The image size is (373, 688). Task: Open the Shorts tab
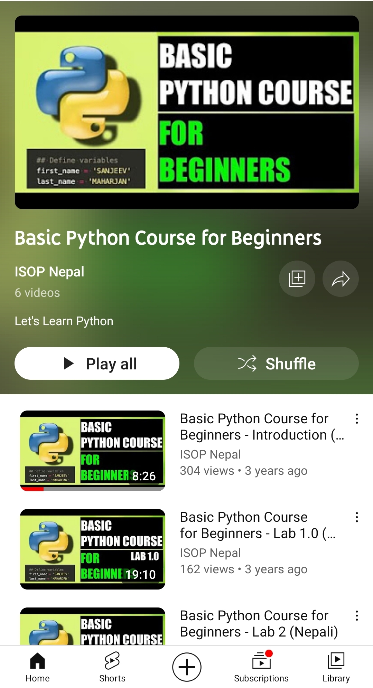coord(112,667)
